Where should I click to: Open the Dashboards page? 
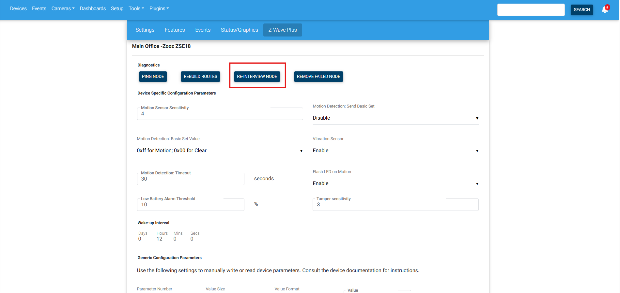click(93, 8)
